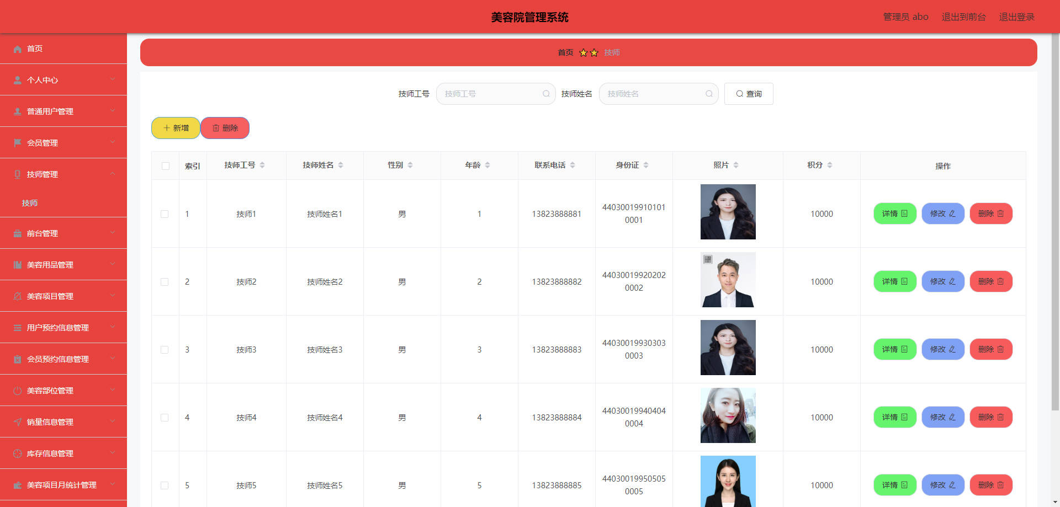Click 删除 for 技师3 row
Screen dimensions: 1060x507
coord(991,349)
